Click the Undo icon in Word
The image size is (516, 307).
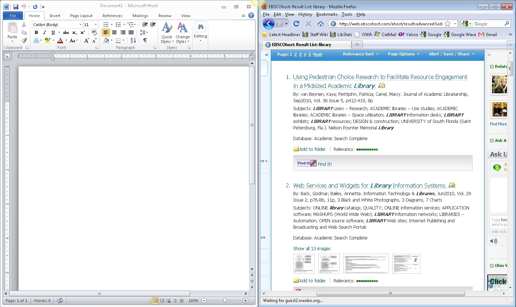point(24,6)
